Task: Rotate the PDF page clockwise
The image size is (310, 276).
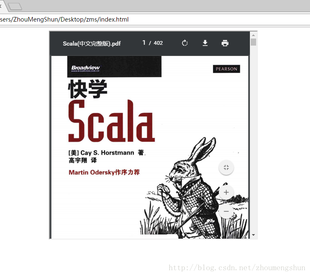Action: [x=185, y=43]
